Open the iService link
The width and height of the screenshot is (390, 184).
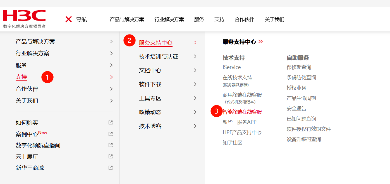click(232, 67)
